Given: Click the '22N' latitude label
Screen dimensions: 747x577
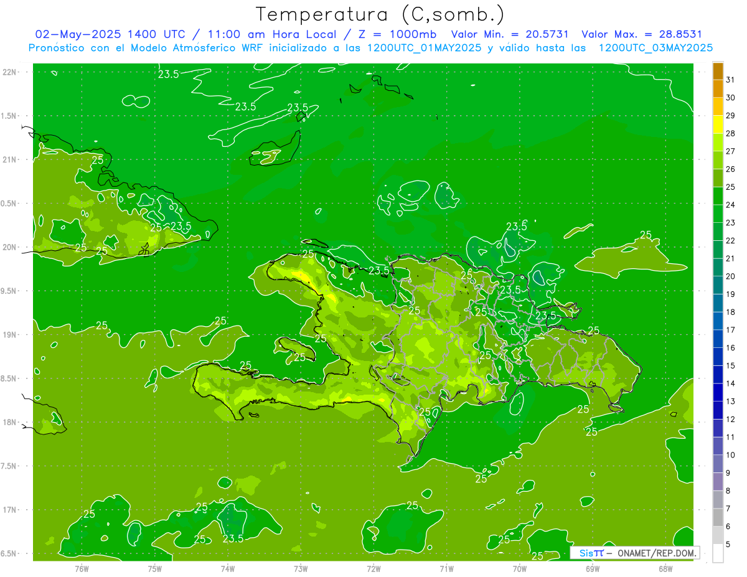Looking at the screenshot, I should [x=11, y=72].
